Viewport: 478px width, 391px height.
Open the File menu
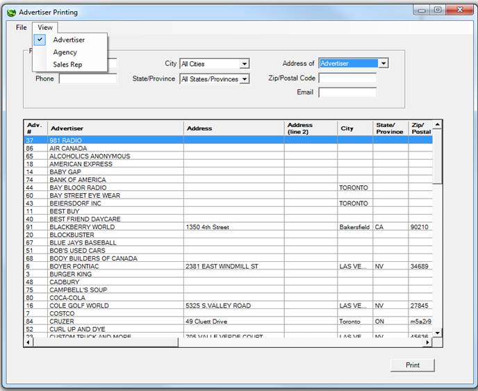21,28
